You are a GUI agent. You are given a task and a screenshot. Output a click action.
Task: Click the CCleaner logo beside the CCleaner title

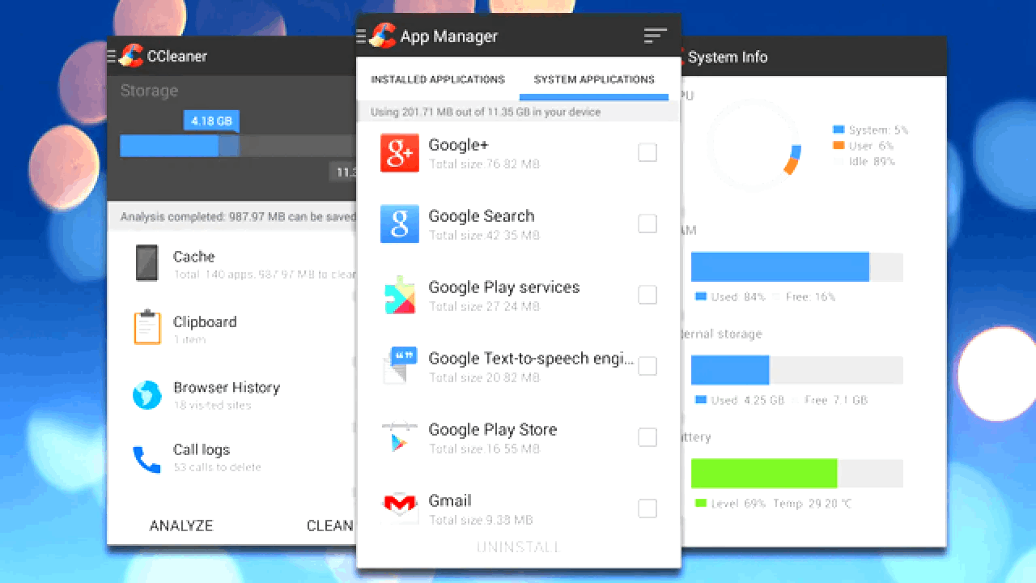click(x=131, y=56)
